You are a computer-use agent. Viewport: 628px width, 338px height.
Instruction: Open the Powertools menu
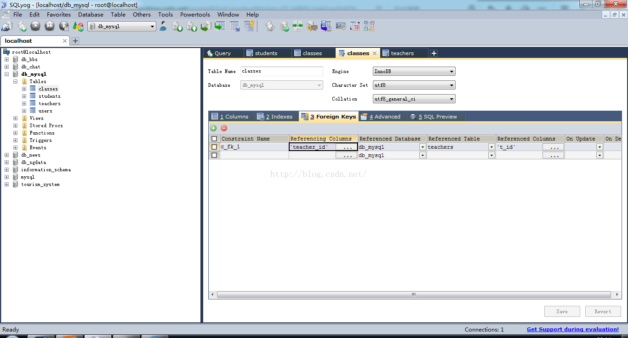195,14
